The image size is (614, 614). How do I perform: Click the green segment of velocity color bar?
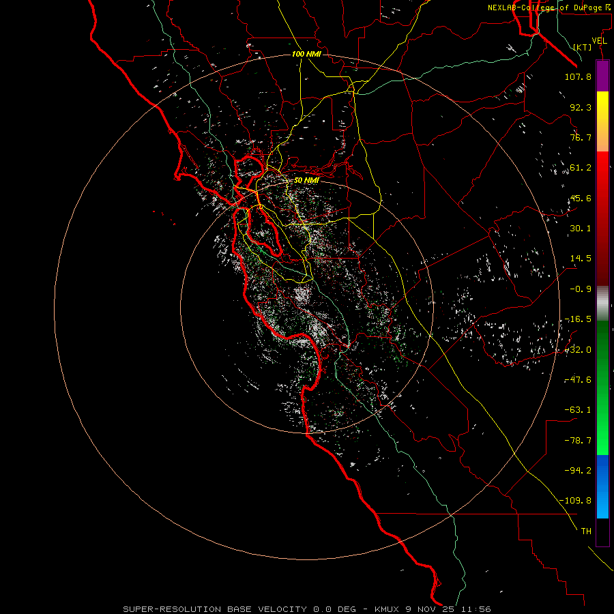click(x=602, y=388)
